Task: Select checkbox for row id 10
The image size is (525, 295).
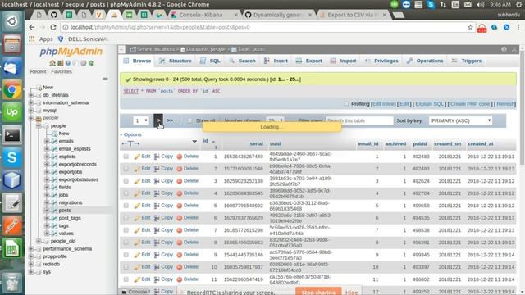Action: (126, 267)
